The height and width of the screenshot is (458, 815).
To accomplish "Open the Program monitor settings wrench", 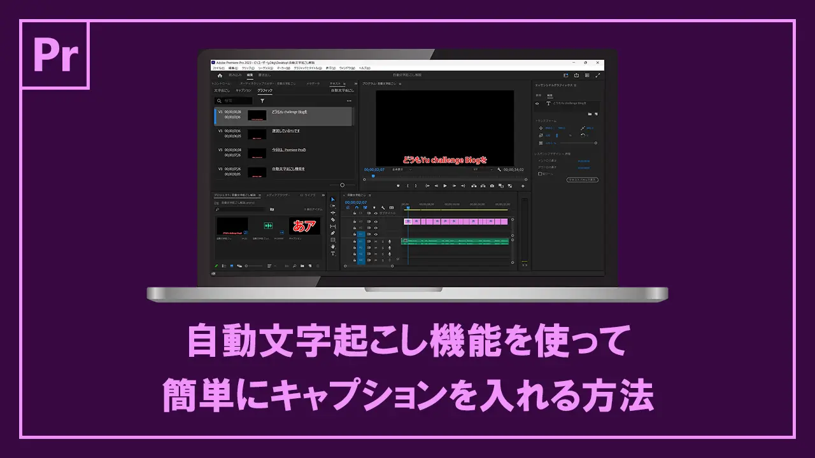I will 499,169.
